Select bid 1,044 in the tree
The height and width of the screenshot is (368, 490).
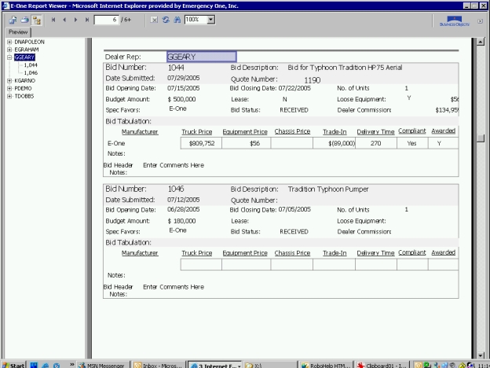[x=31, y=65]
